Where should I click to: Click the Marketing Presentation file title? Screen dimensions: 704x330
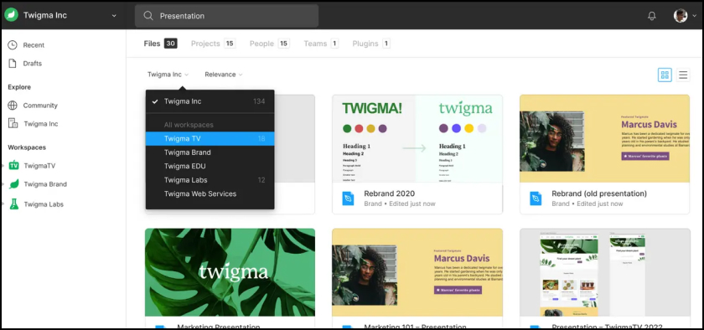[218, 327]
